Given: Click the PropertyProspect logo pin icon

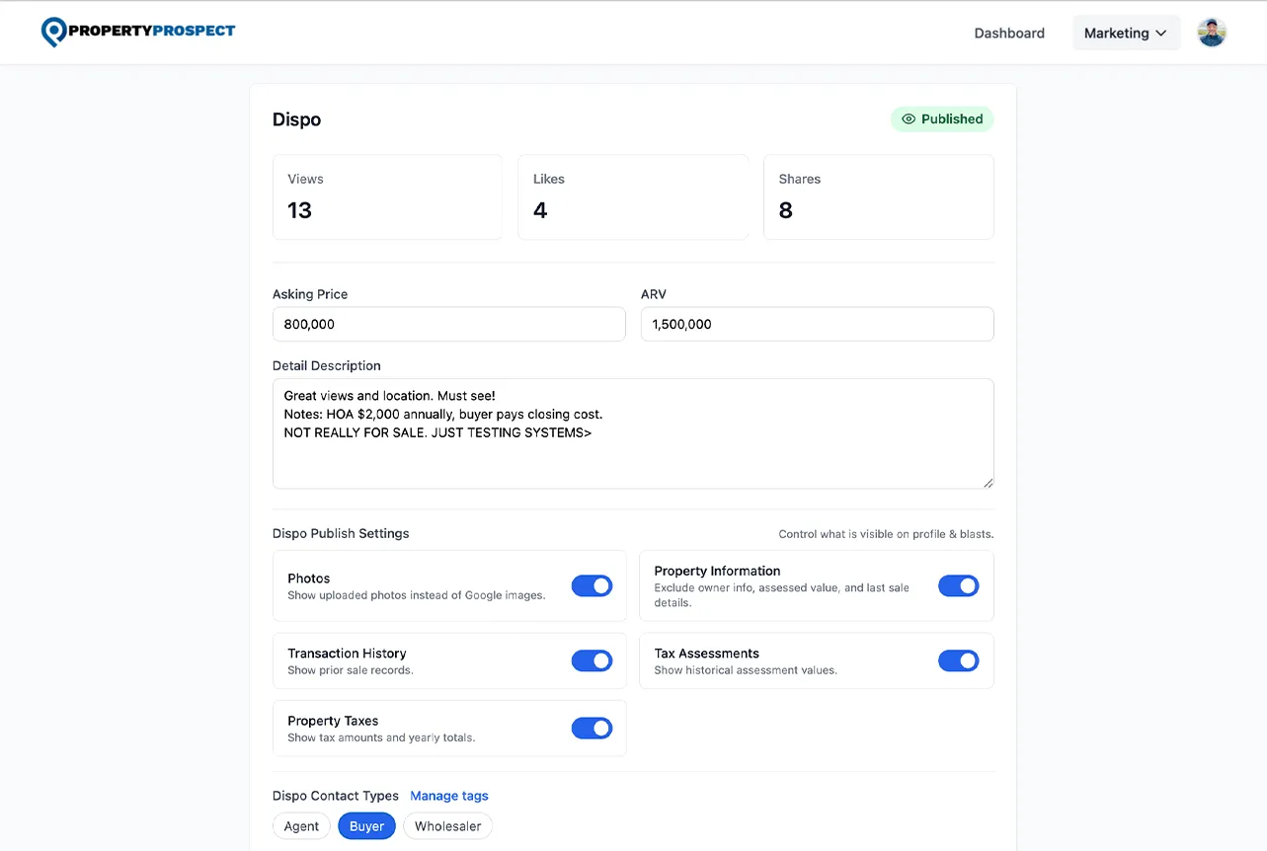Looking at the screenshot, I should tap(53, 31).
